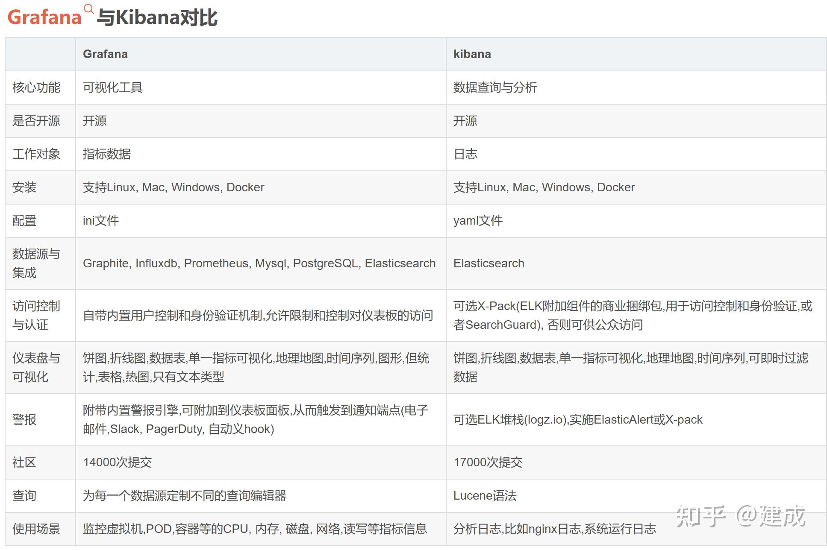Select the 是否开源 row label
Screen dimensions: 827x550
click(37, 121)
